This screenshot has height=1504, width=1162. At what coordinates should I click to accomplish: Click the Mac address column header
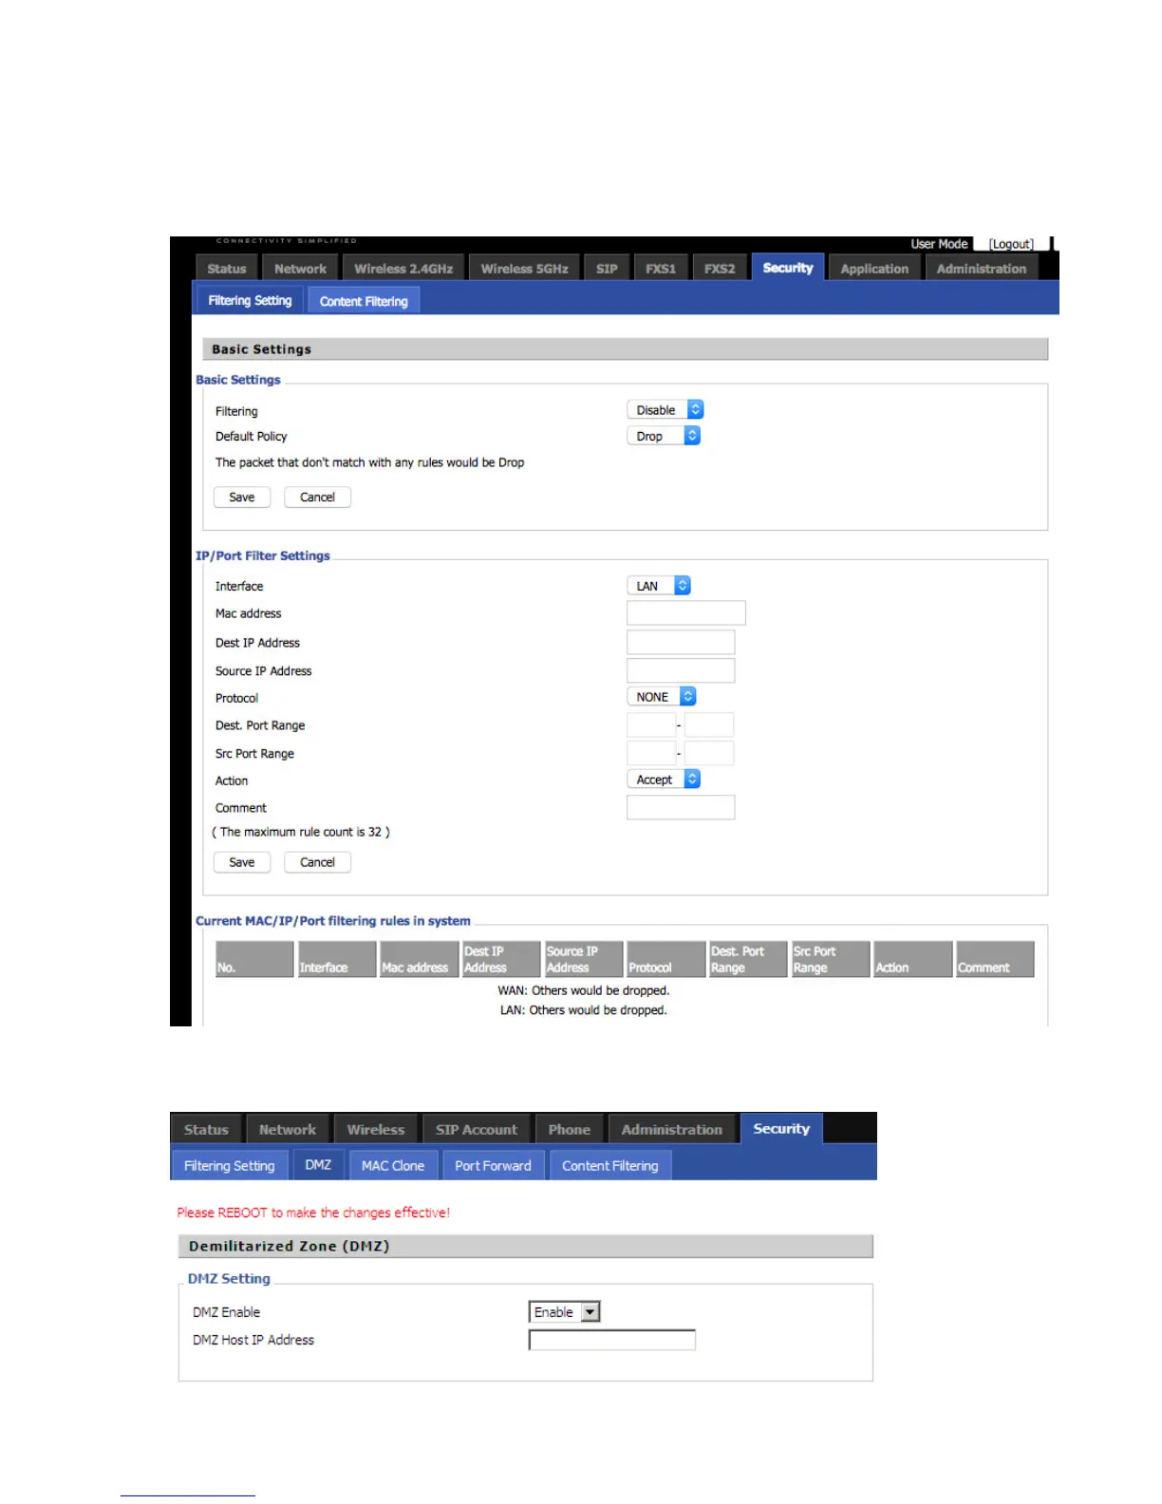coord(420,959)
